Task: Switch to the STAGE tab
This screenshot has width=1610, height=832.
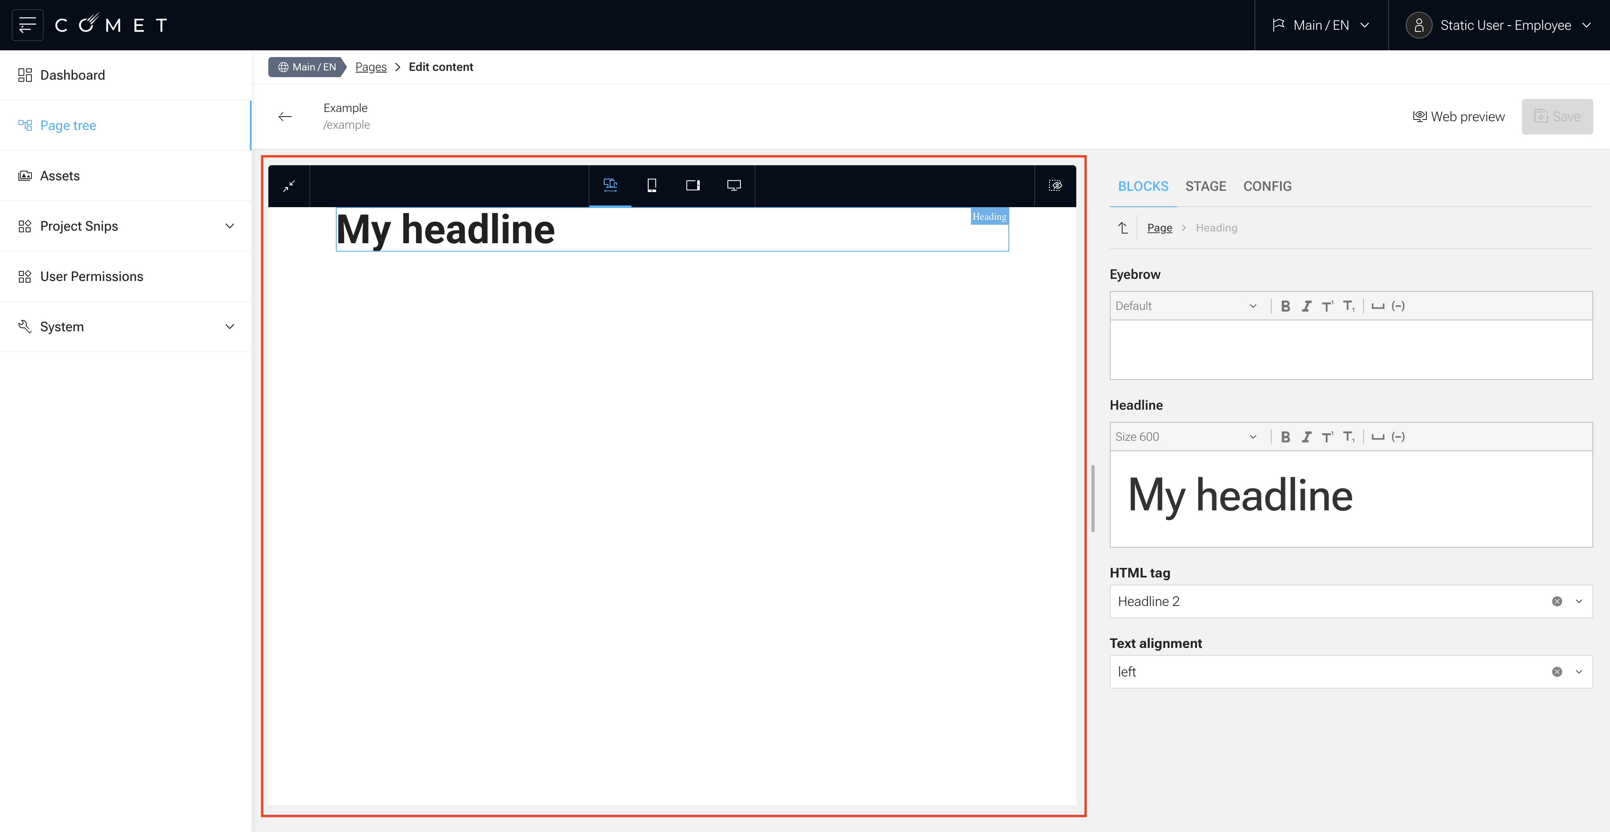Action: pyautogui.click(x=1205, y=186)
